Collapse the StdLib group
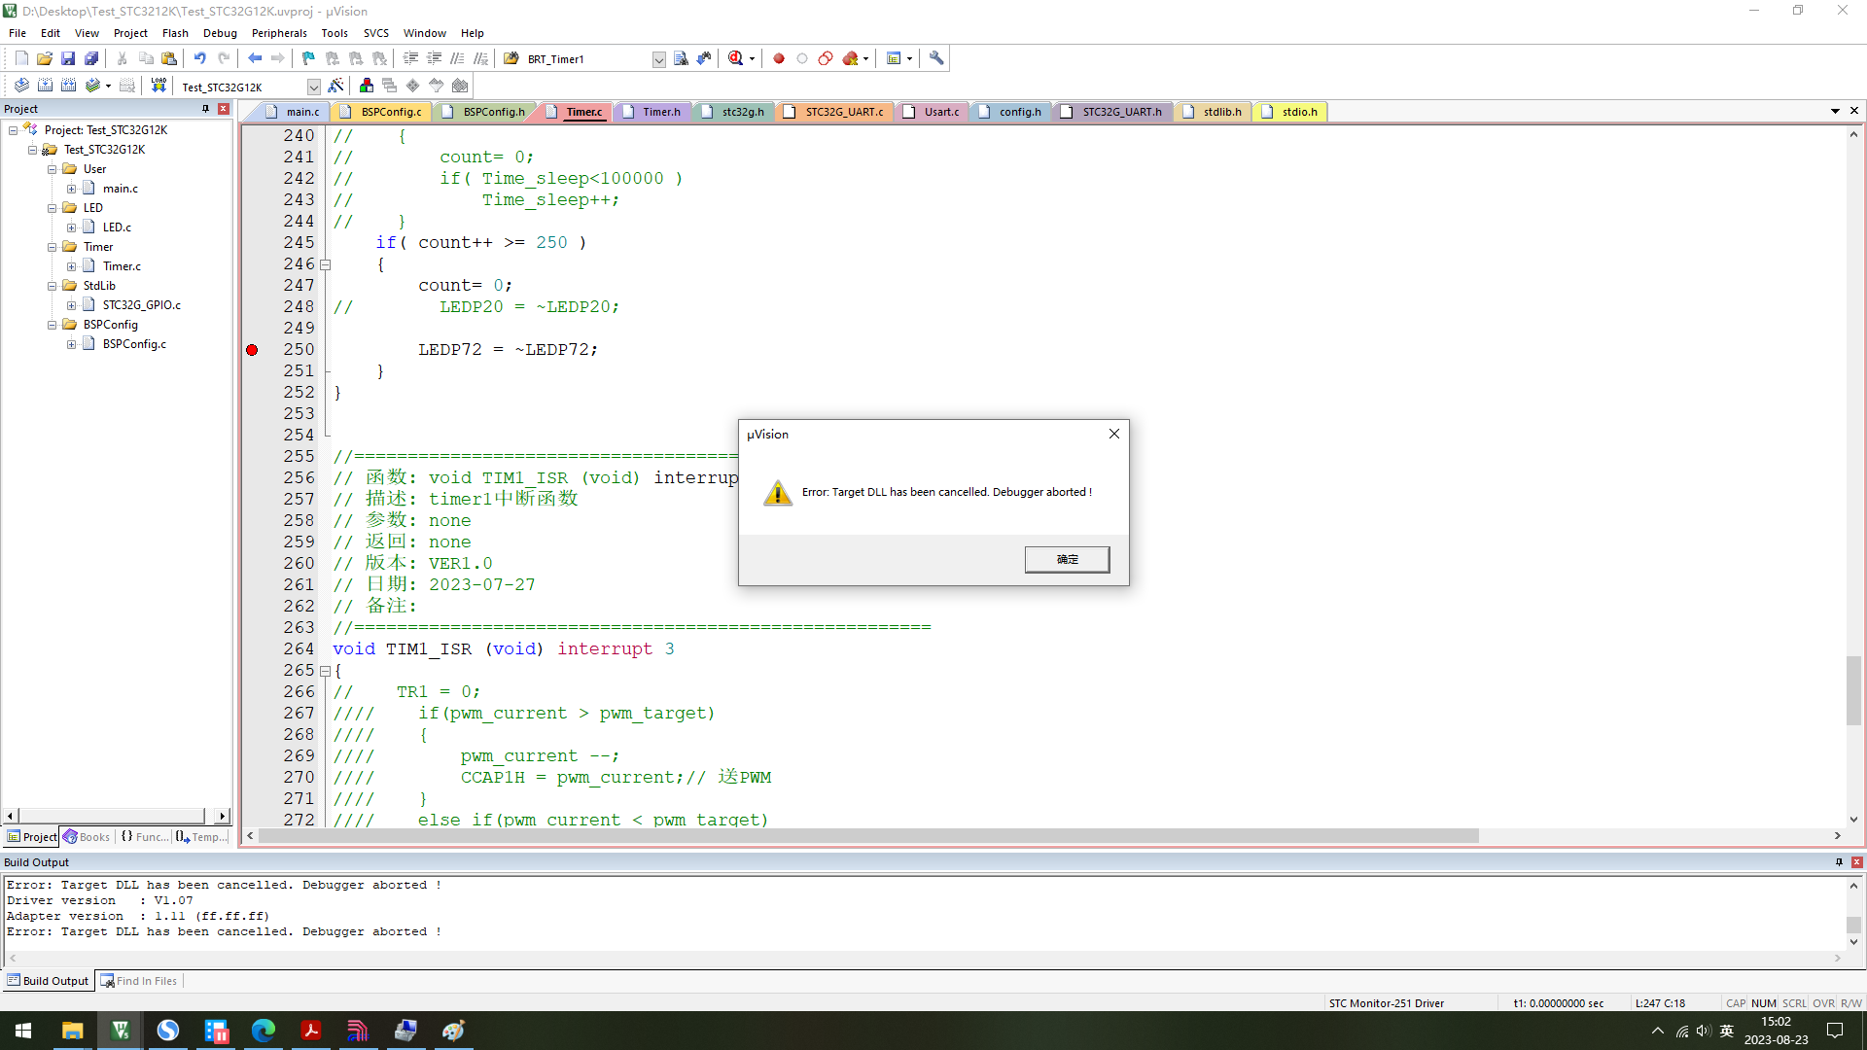This screenshot has width=1867, height=1050. click(53, 286)
